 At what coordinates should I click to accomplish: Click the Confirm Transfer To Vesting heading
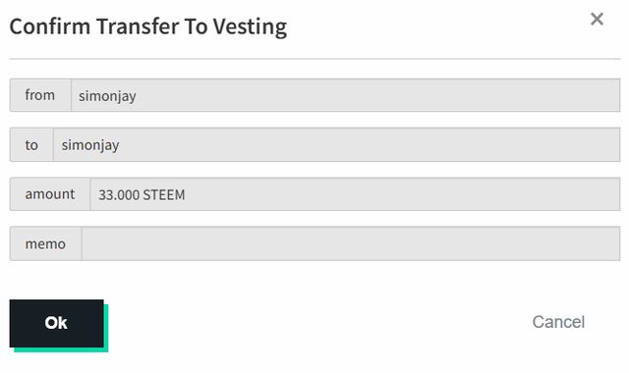pos(148,27)
